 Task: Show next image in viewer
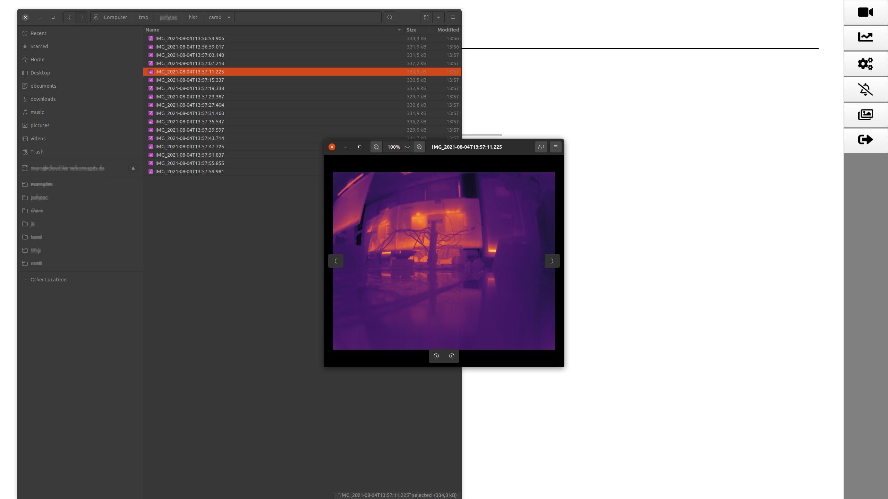point(552,261)
